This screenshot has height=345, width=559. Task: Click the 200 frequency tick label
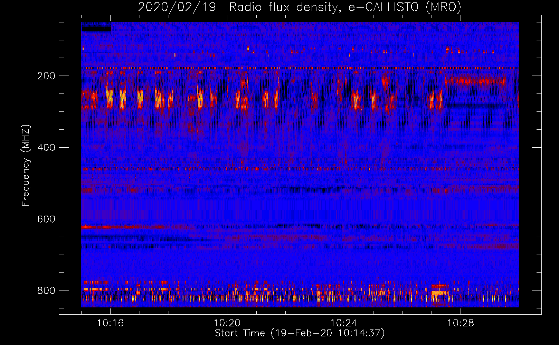[46, 76]
